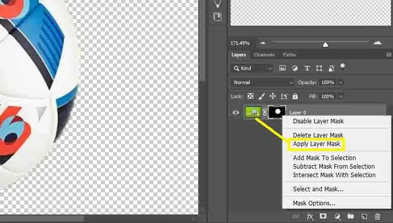Image resolution: width=393 pixels, height=223 pixels.
Task: Click the Navigator zoom in icon
Action: click(377, 43)
